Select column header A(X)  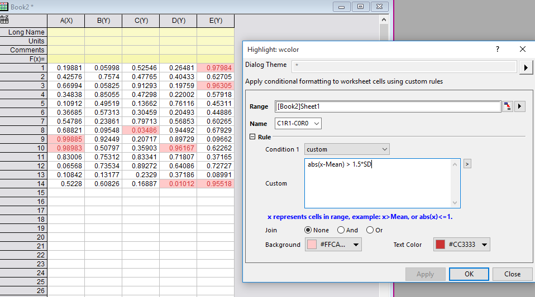click(x=66, y=21)
